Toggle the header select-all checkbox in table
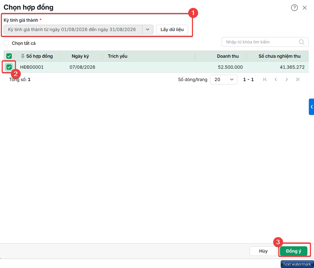Screen dimensions: 314x268 tap(9, 56)
